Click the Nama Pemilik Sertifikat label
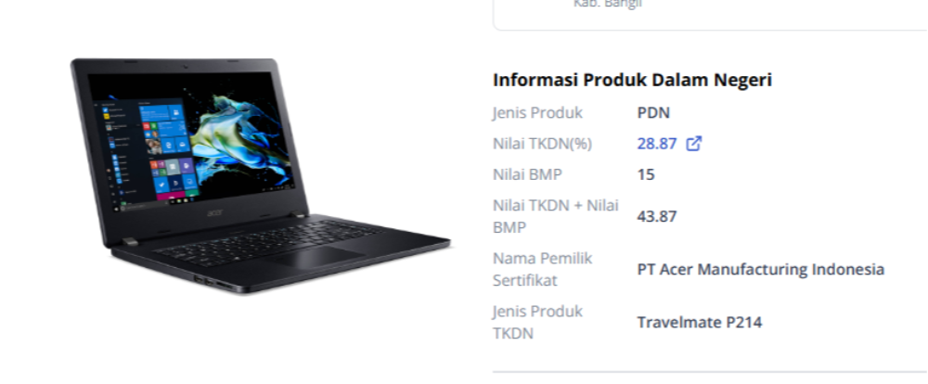 (x=542, y=269)
